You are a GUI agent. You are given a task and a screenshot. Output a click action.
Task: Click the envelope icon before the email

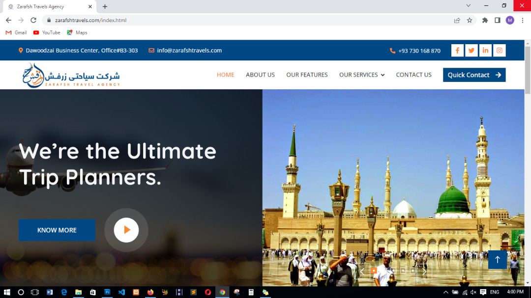point(151,51)
